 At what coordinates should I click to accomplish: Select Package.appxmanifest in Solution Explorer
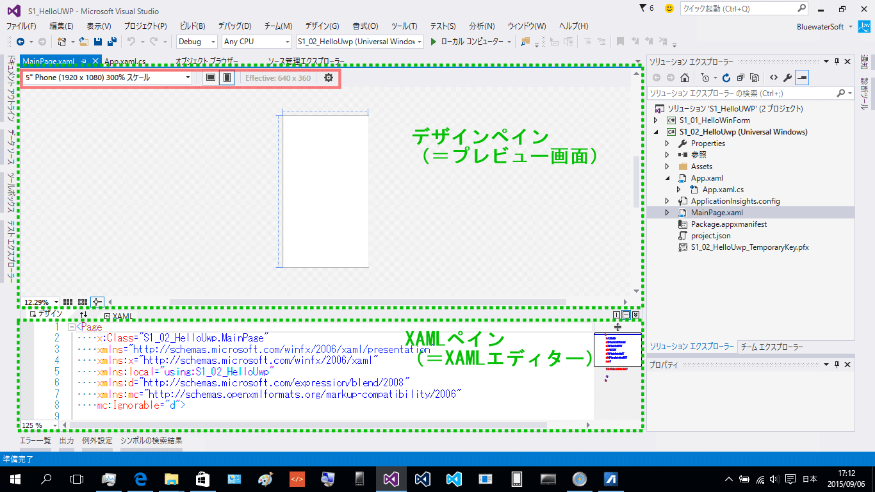pos(728,224)
